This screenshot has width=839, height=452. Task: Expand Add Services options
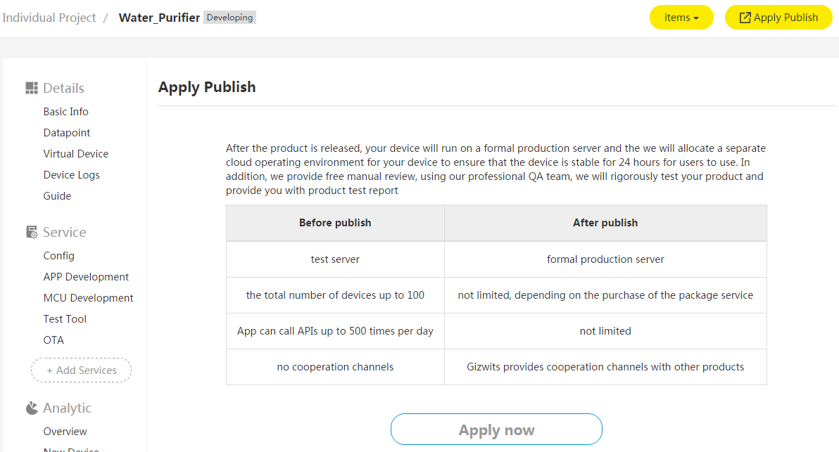point(81,370)
